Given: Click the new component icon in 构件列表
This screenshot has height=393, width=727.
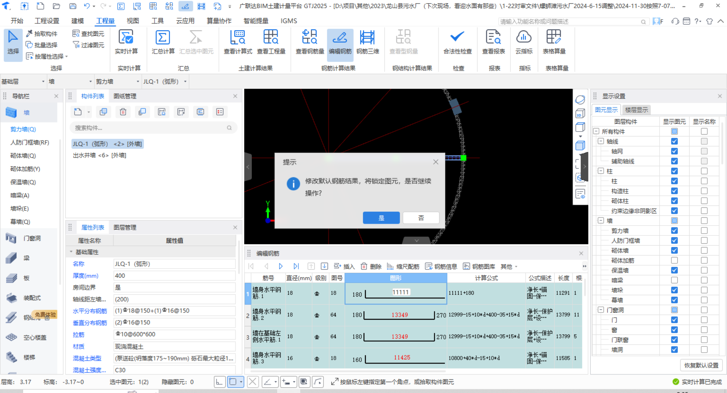Looking at the screenshot, I should tap(78, 112).
